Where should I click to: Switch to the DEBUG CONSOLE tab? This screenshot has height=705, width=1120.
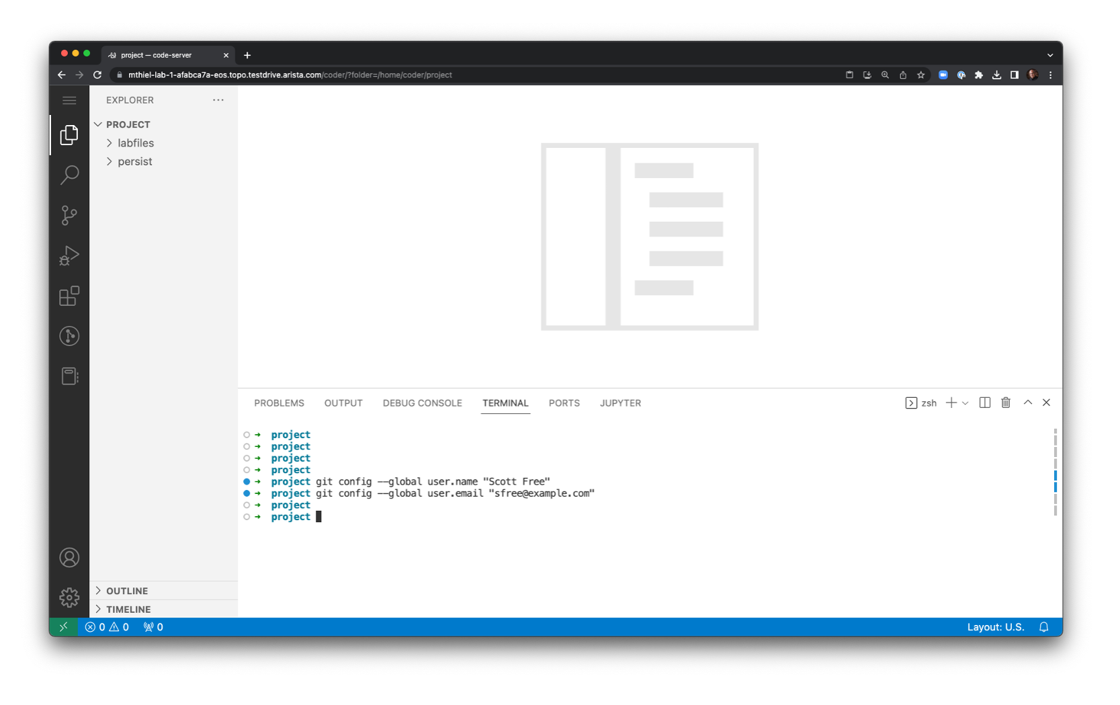422,403
